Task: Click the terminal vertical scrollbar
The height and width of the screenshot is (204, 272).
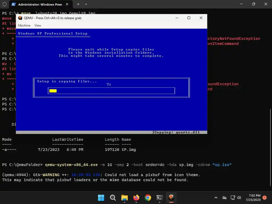Action: tap(270, 147)
